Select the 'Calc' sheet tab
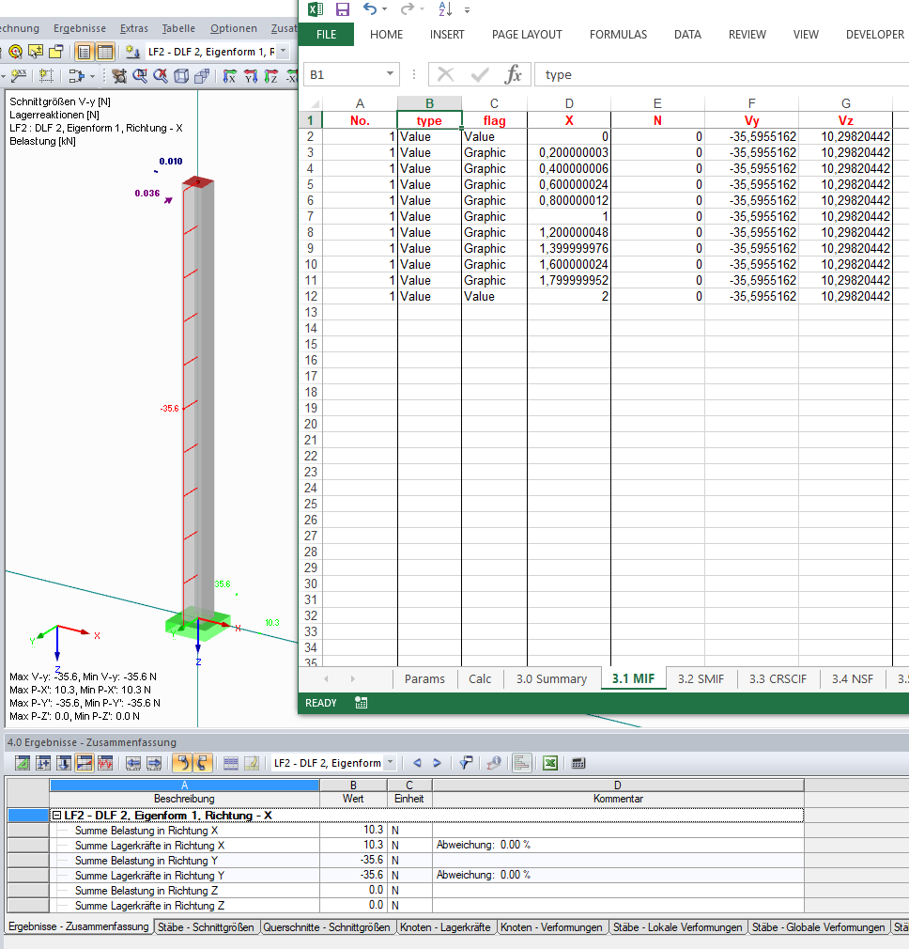Image resolution: width=909 pixels, height=949 pixels. click(480, 679)
